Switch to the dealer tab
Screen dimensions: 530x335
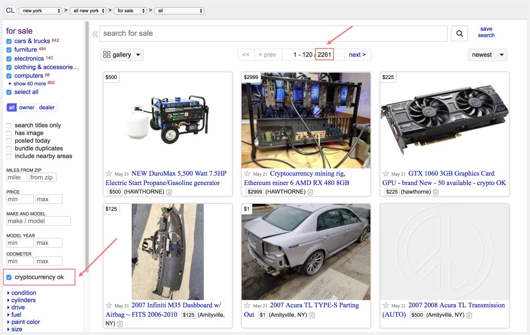pyautogui.click(x=46, y=107)
